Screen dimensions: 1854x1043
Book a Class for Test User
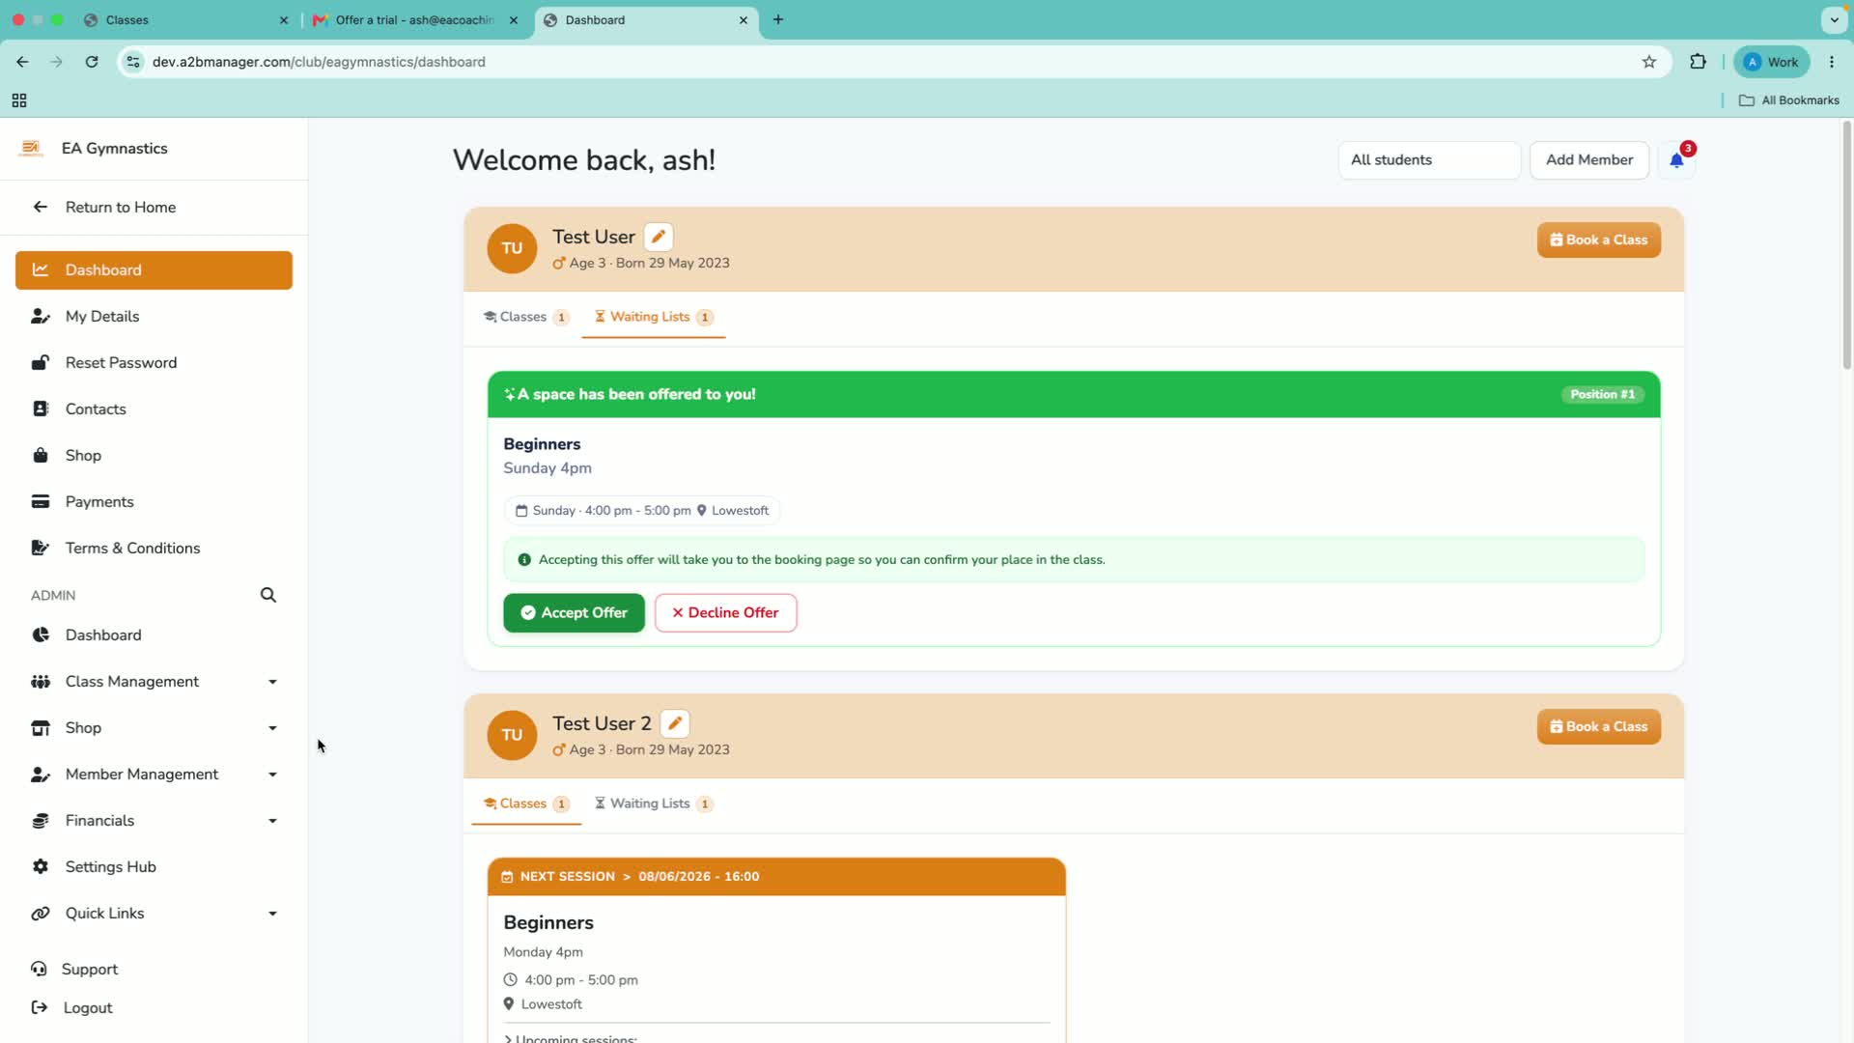1599,240
